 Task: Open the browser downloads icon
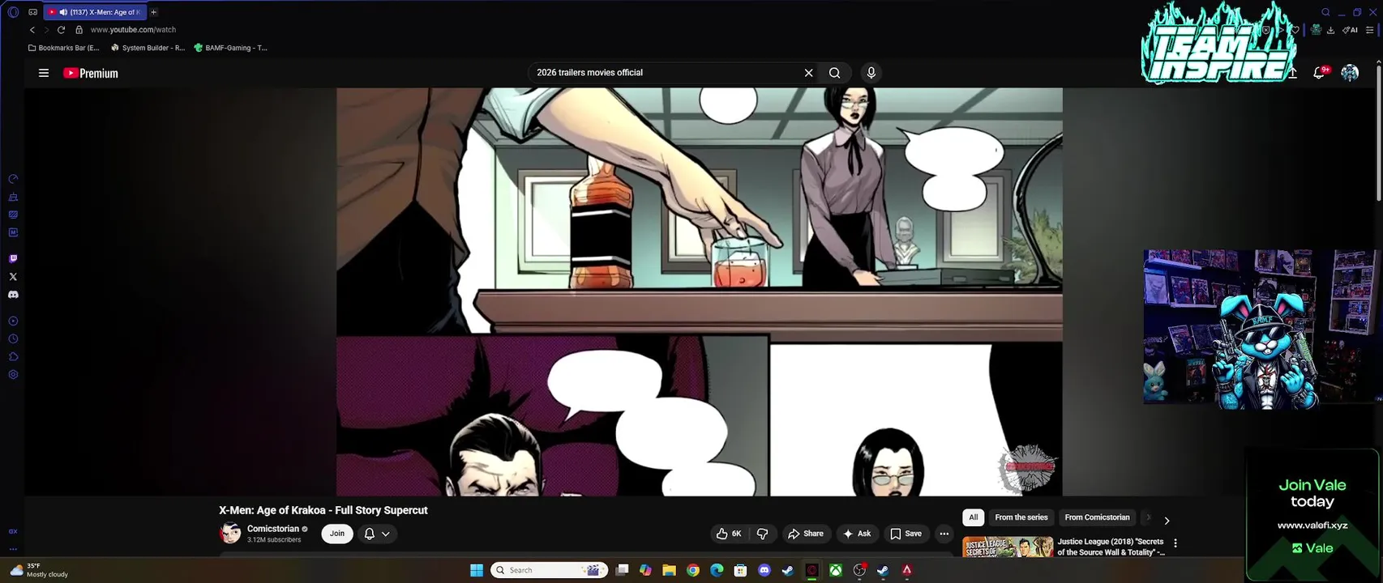pos(1330,30)
